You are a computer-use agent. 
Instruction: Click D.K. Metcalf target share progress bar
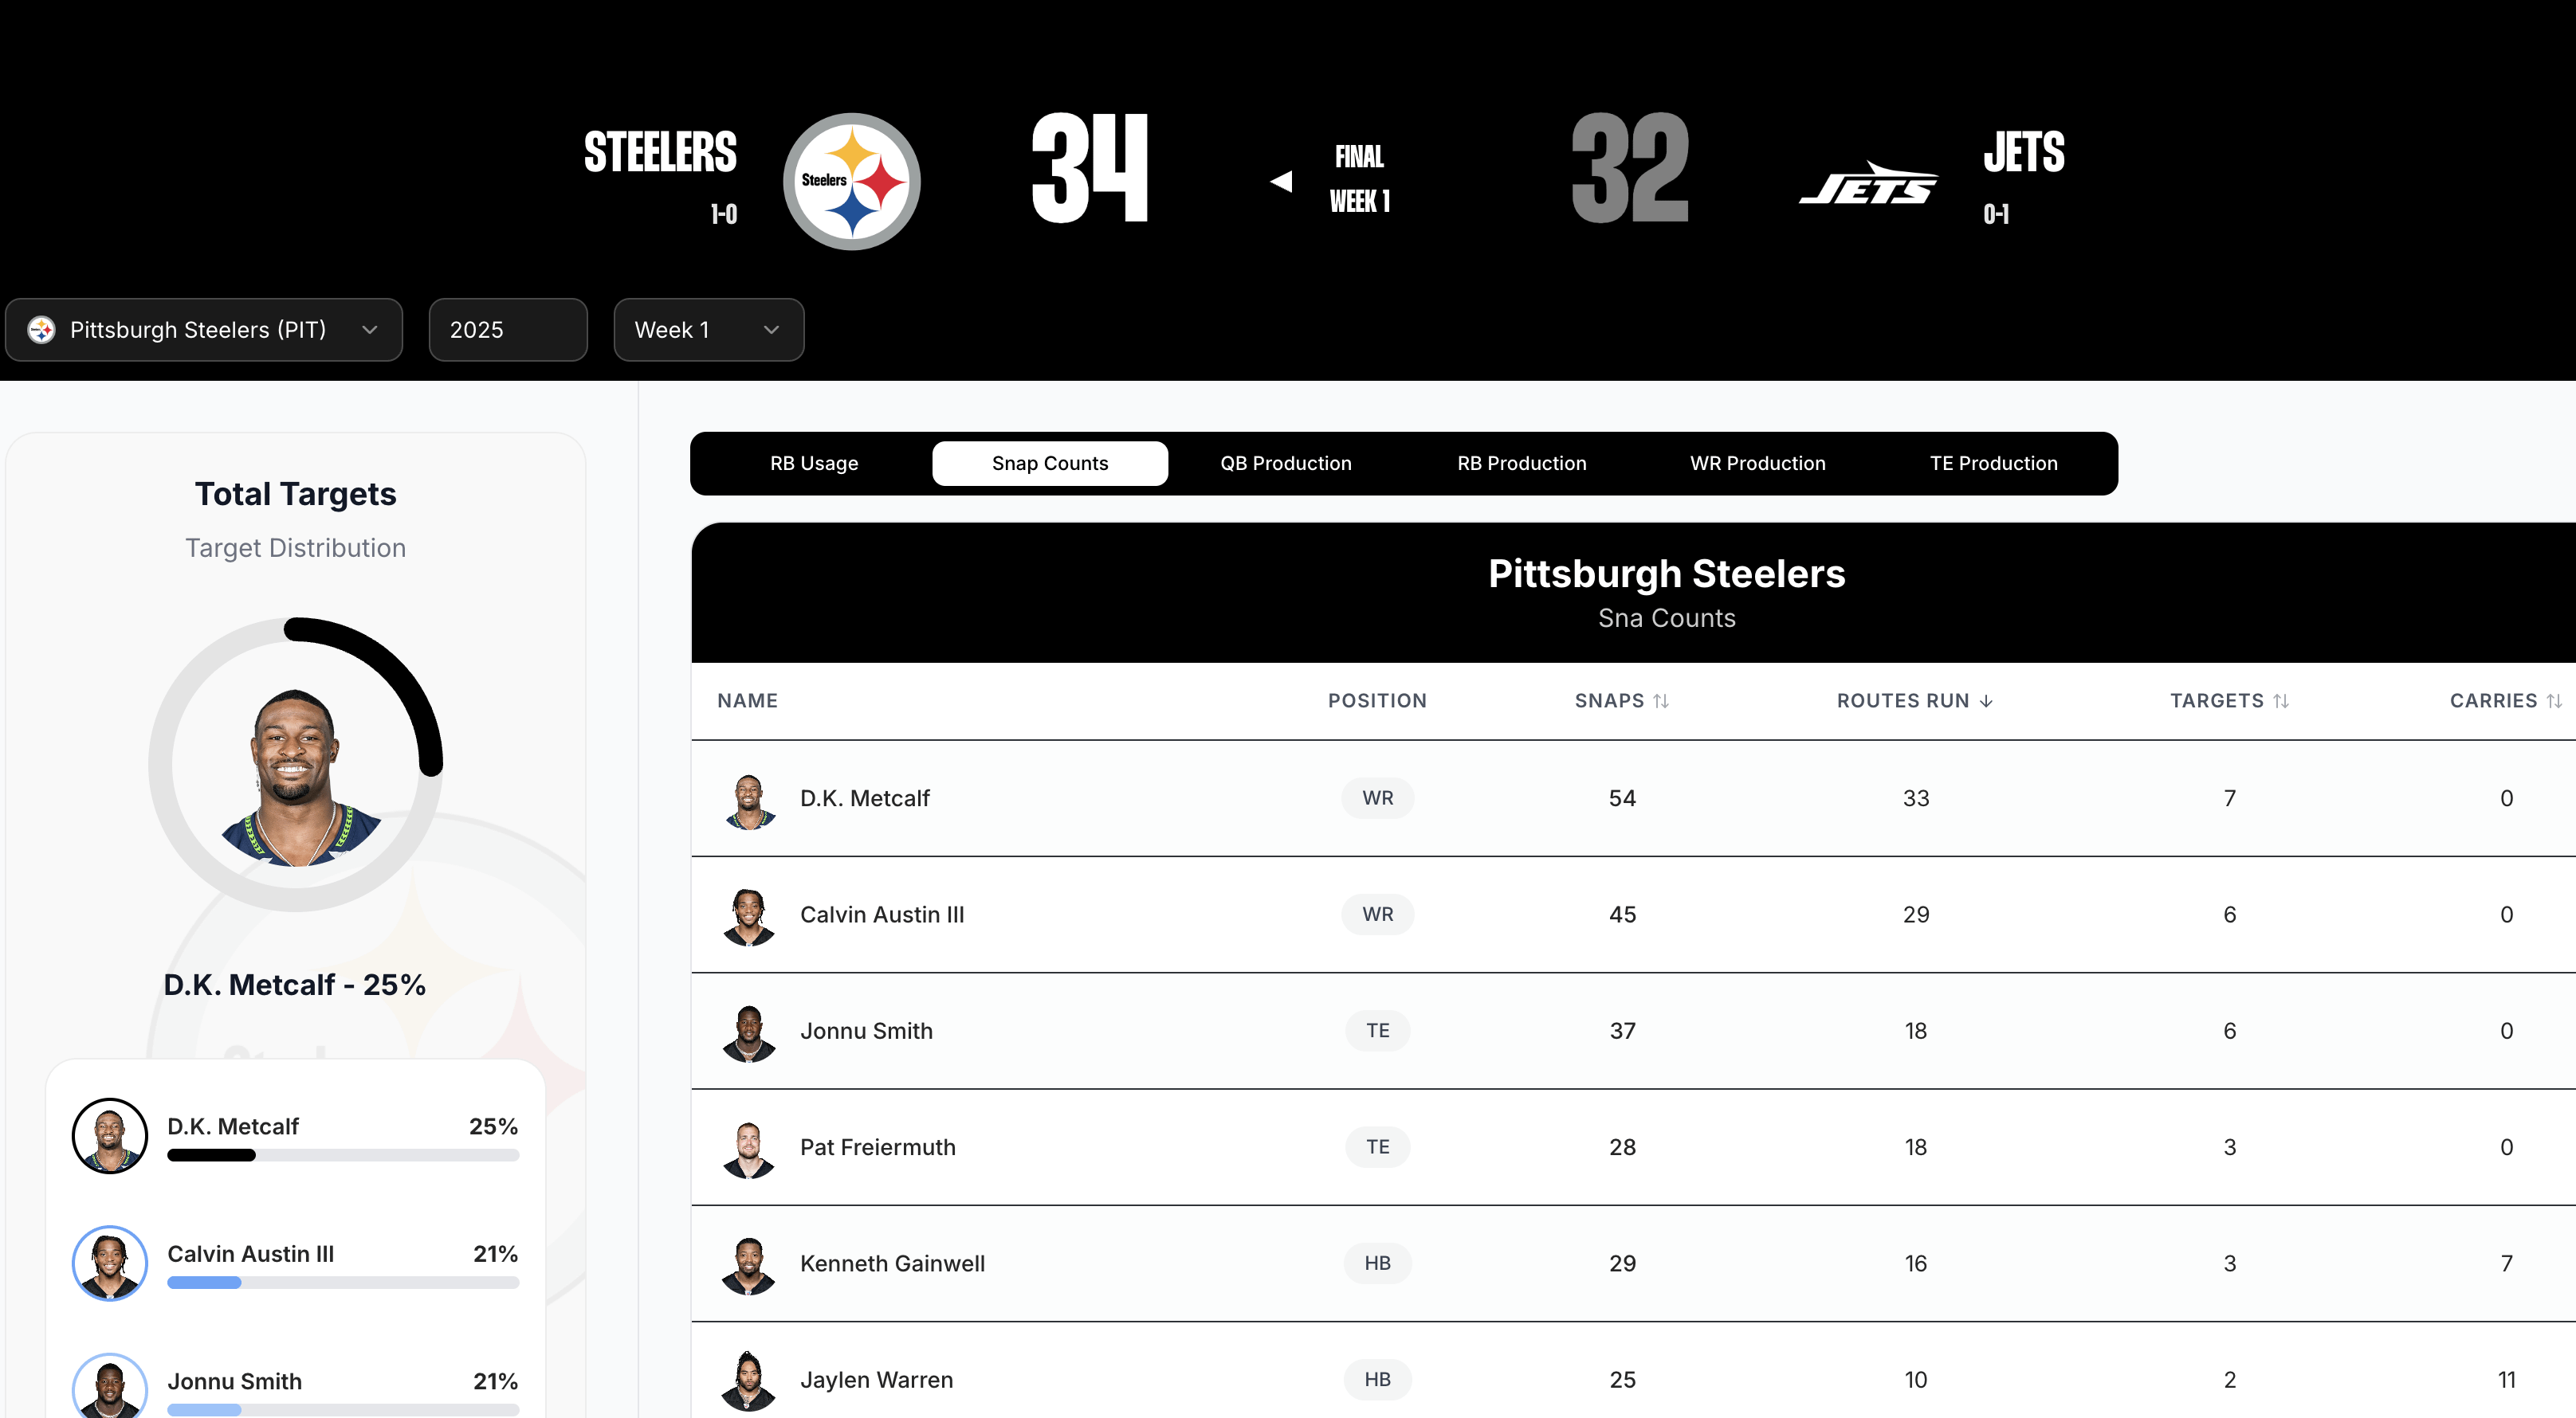pos(343,1155)
